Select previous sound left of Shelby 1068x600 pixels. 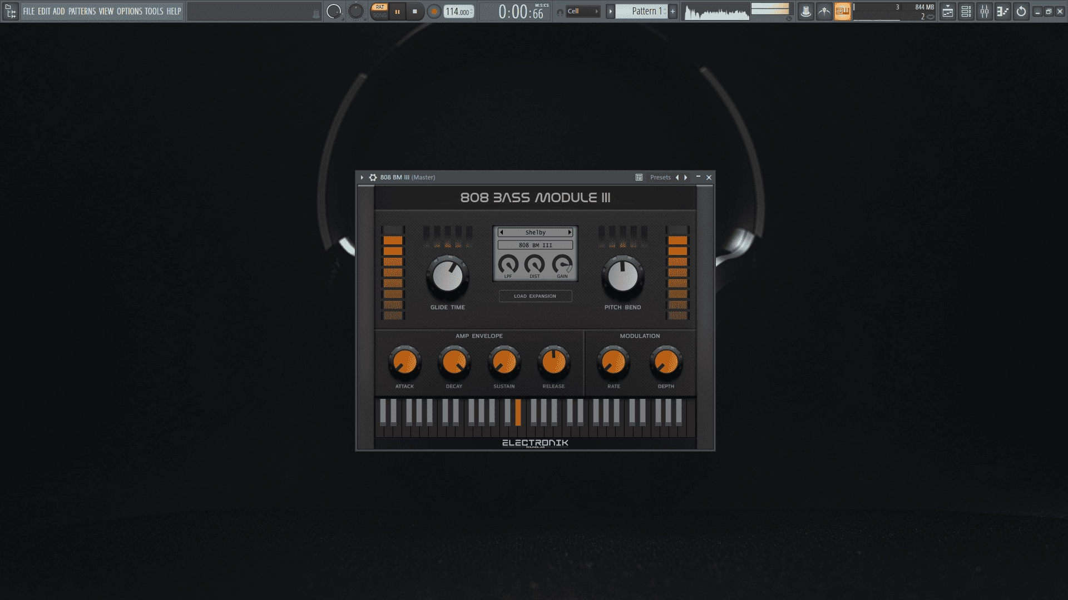click(501, 232)
